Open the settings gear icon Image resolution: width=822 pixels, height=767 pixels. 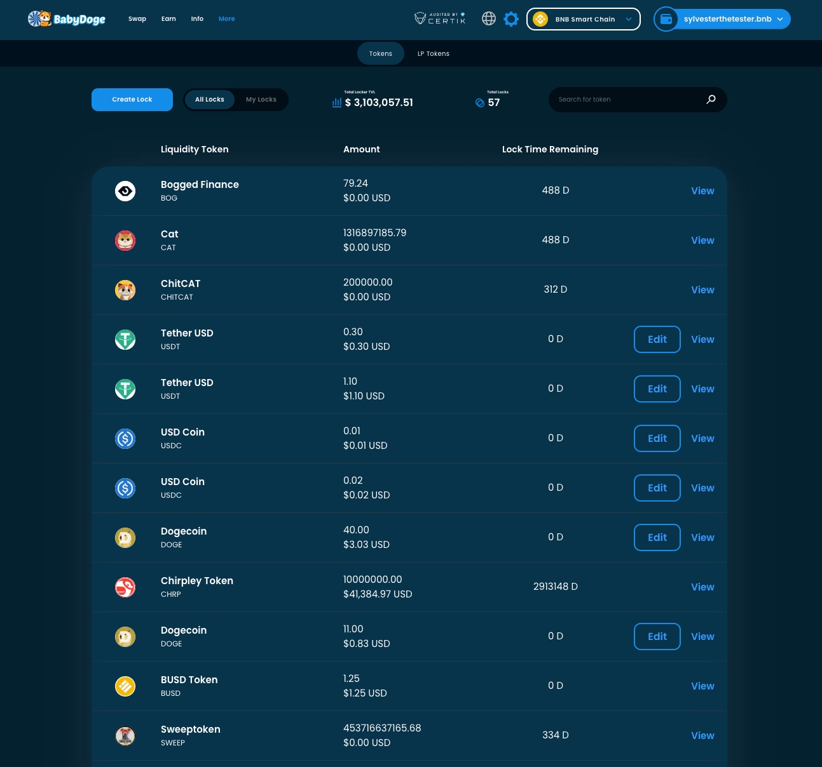(511, 19)
